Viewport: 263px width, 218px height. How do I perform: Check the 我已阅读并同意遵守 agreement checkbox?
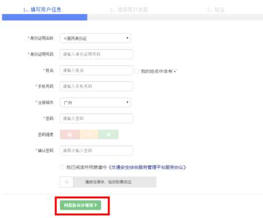[x=62, y=167]
